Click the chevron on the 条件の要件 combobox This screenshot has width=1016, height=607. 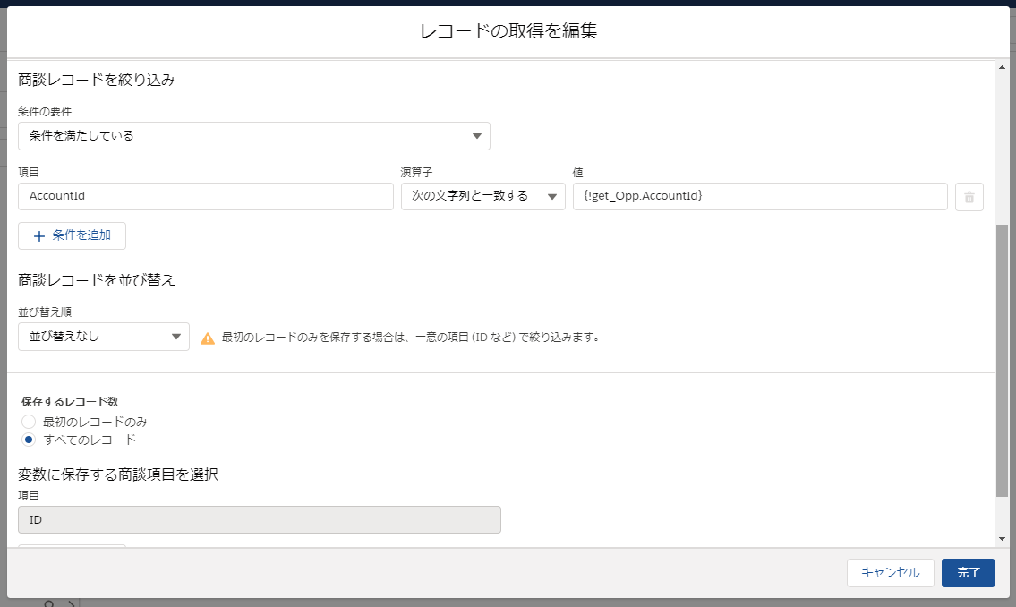pos(477,135)
